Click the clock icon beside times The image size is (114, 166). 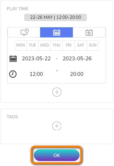click(x=13, y=74)
